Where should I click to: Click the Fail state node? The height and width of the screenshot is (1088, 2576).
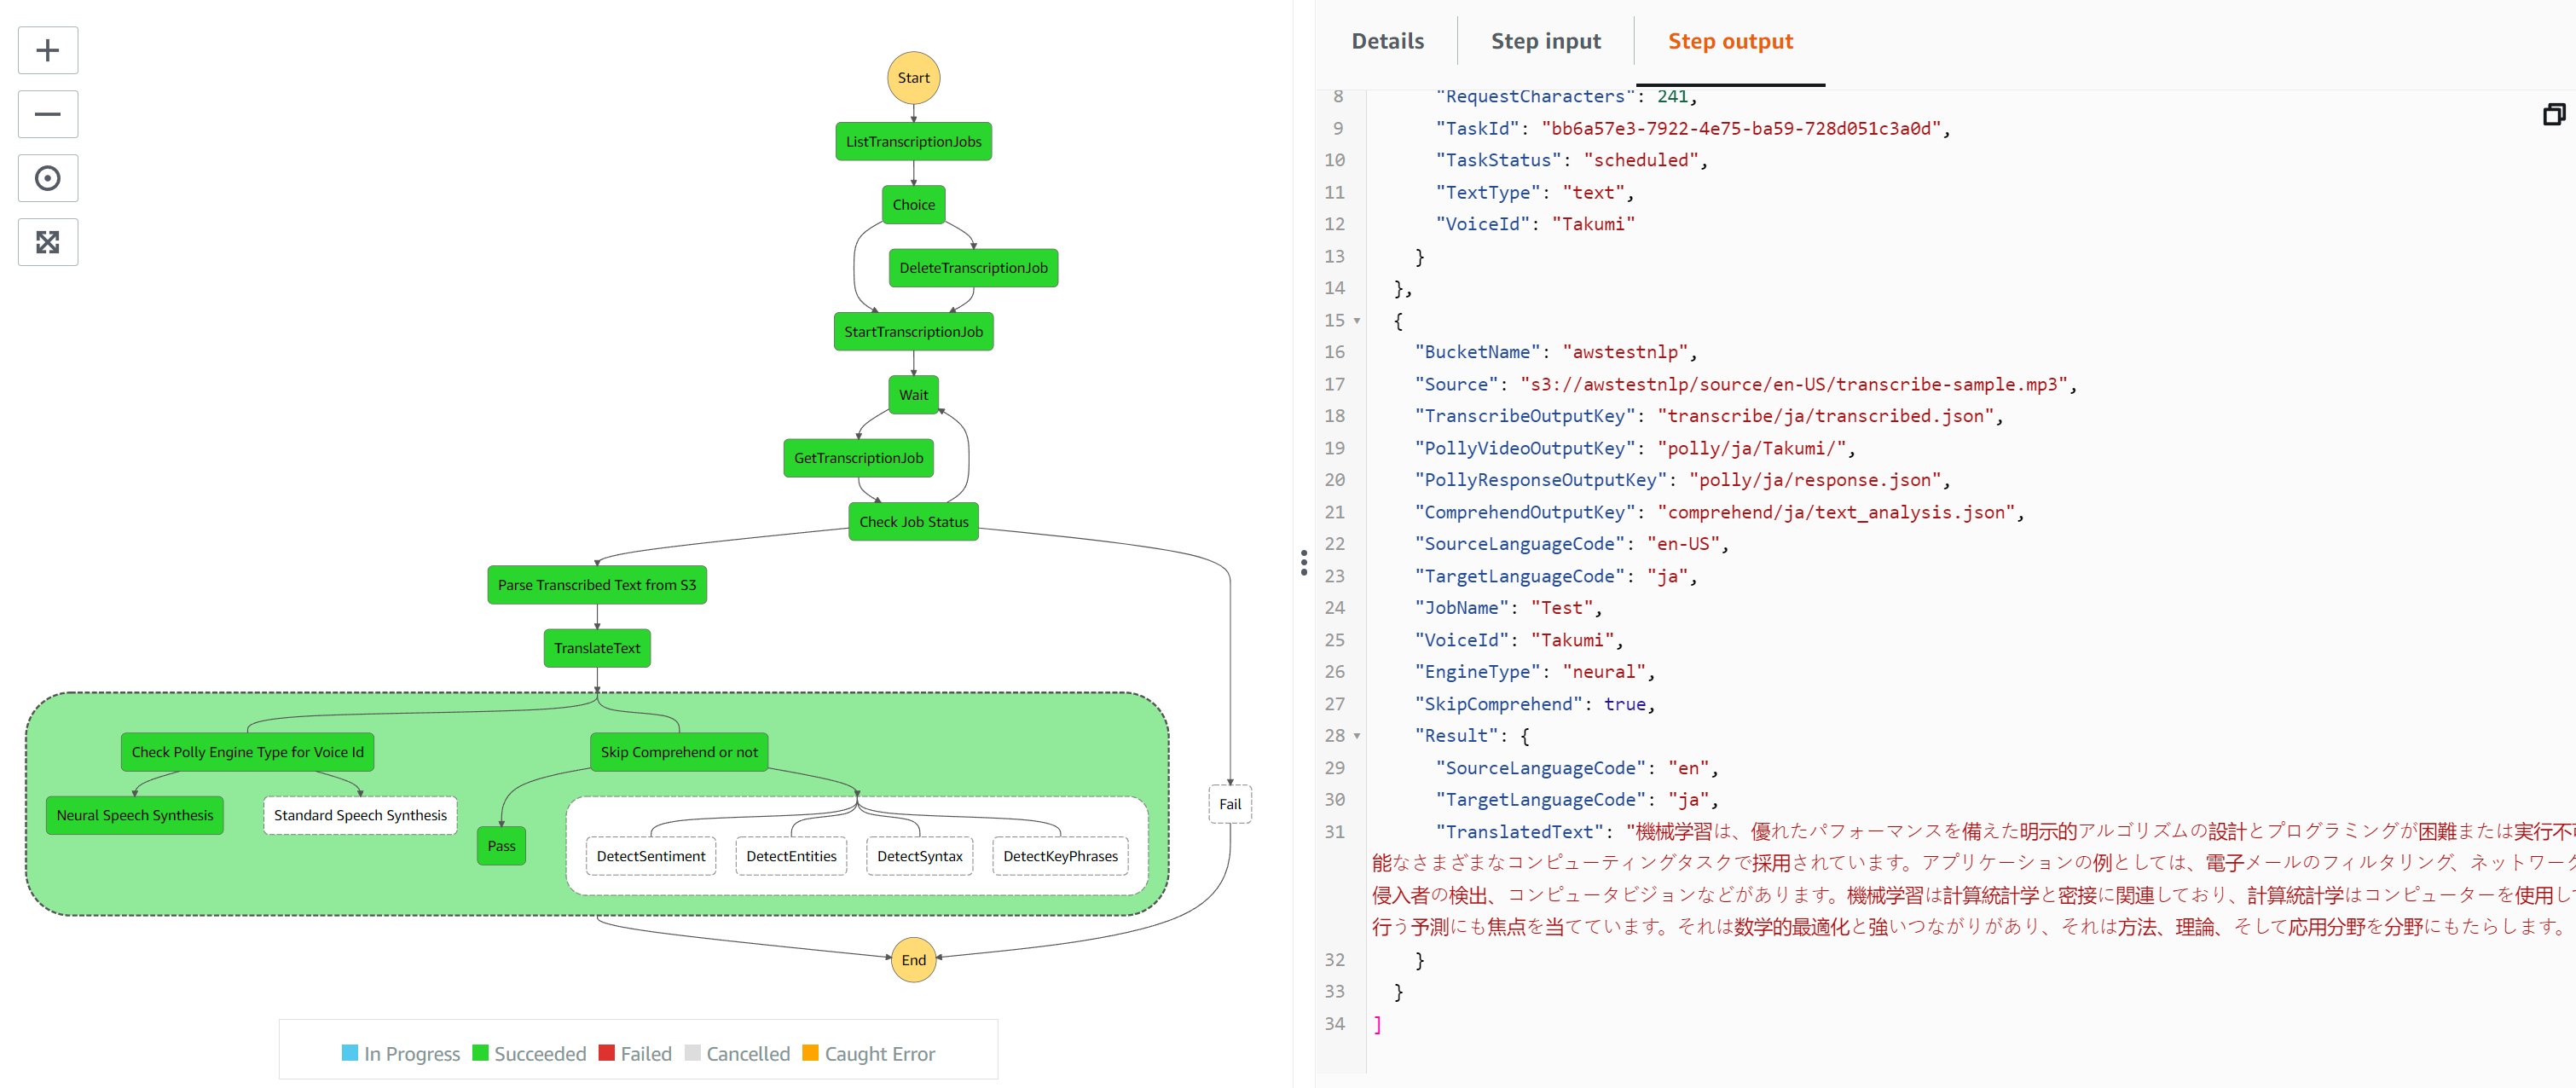pos(1229,804)
